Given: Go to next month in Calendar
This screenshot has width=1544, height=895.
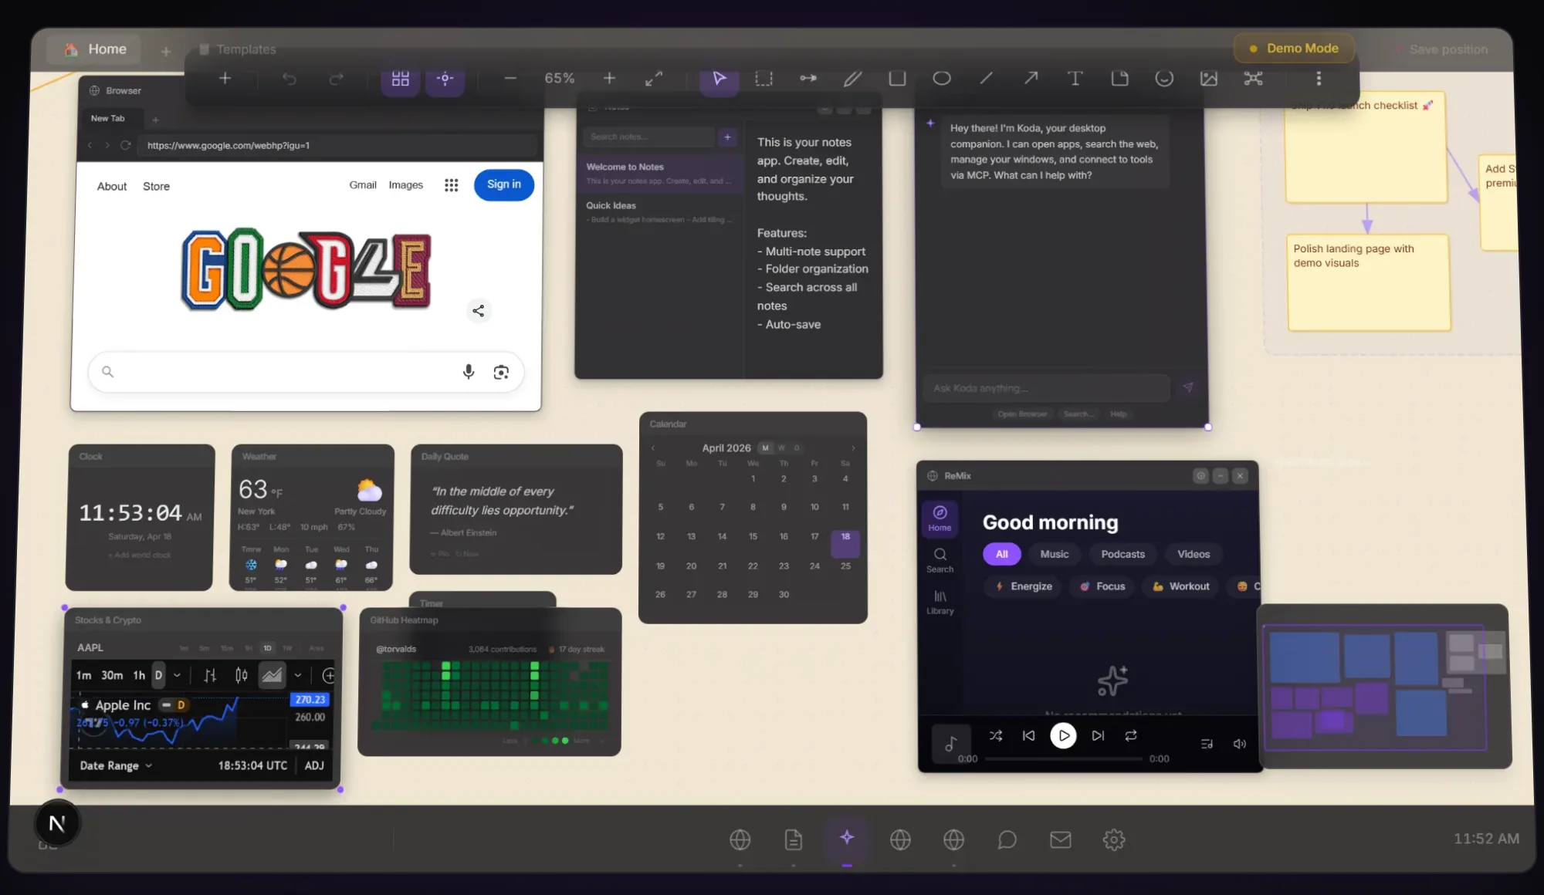Looking at the screenshot, I should tap(853, 447).
